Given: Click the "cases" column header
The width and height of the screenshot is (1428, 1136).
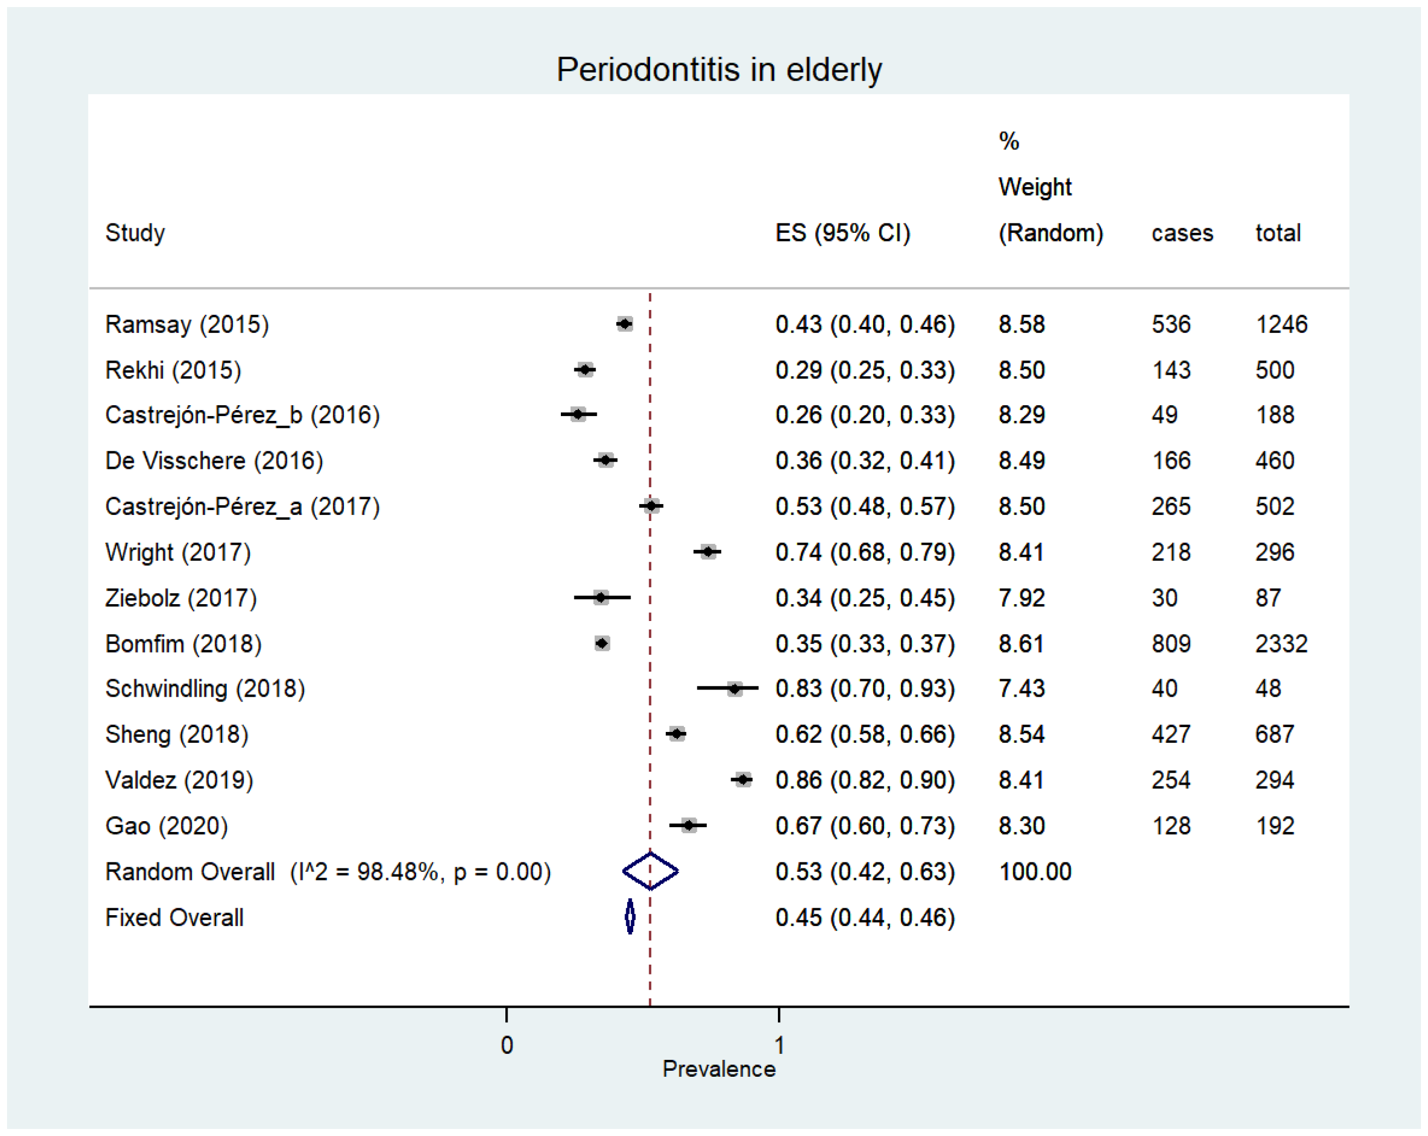Looking at the screenshot, I should [x=1182, y=233].
